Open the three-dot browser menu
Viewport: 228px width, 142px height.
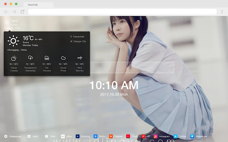[222, 12]
